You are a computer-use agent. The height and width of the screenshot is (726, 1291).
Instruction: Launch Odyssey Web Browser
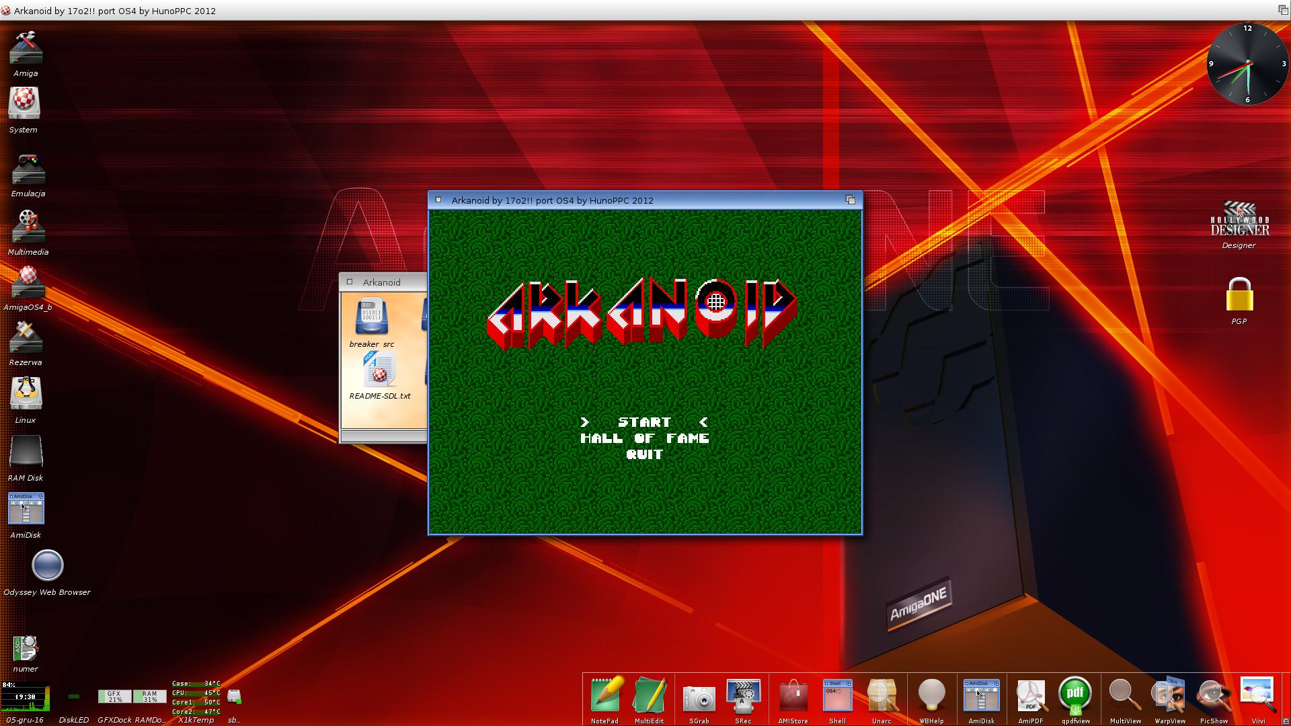(47, 565)
